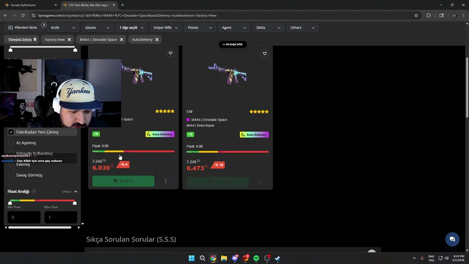
Task: Open Windows Start menu
Action: (x=192, y=258)
